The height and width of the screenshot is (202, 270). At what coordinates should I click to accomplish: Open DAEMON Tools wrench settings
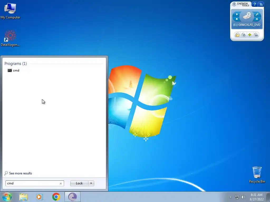tap(257, 14)
